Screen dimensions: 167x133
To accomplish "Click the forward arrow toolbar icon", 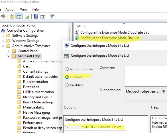I will 3,17.
